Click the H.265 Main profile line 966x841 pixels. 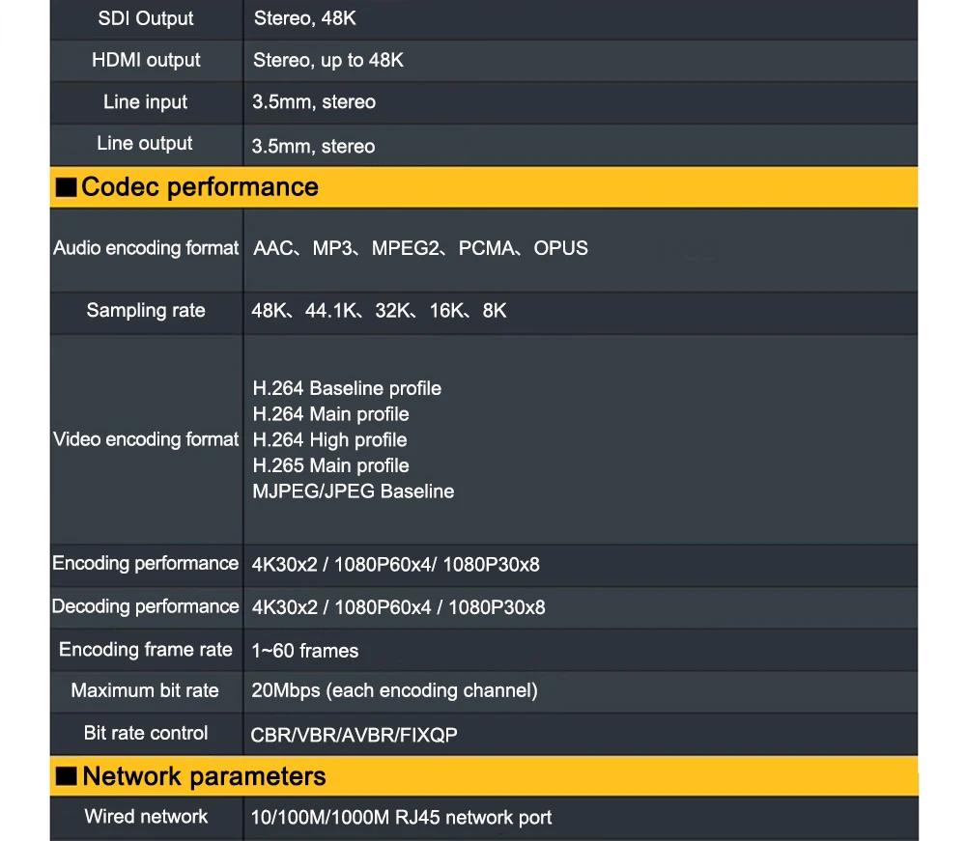pyautogui.click(x=330, y=465)
